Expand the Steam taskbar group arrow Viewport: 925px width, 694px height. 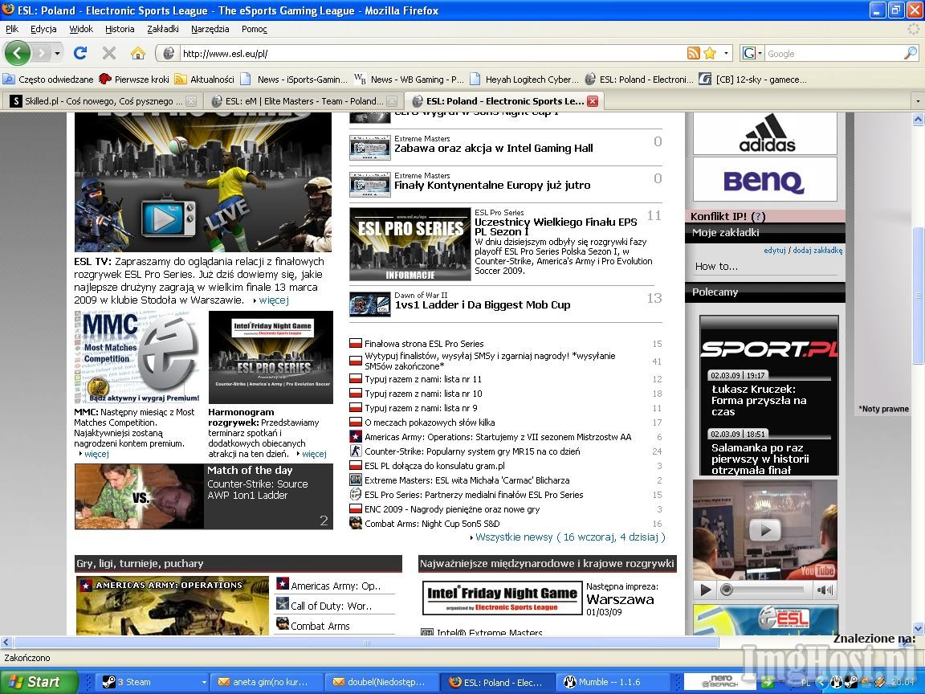tap(204, 682)
